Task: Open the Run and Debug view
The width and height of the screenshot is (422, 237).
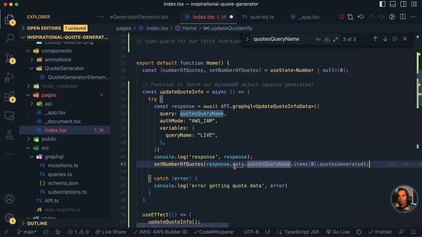Action: click(9, 78)
